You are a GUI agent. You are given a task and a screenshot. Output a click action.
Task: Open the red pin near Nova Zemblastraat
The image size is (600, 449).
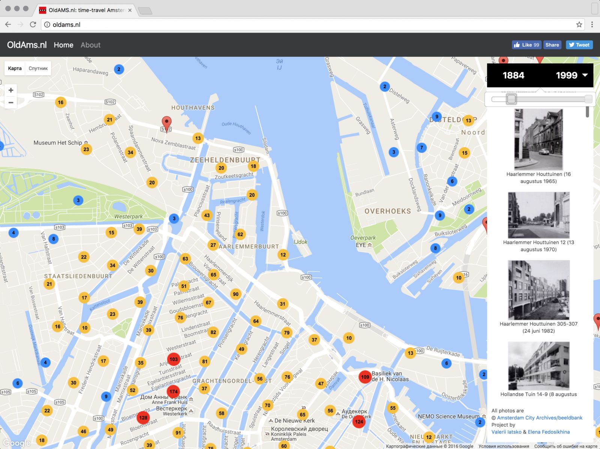click(166, 124)
